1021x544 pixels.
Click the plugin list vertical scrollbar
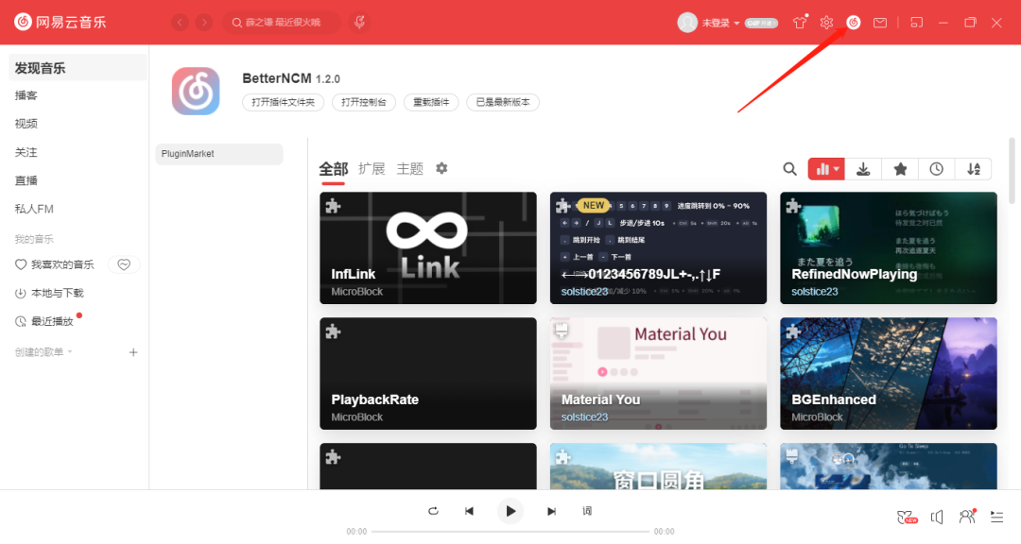[1012, 171]
